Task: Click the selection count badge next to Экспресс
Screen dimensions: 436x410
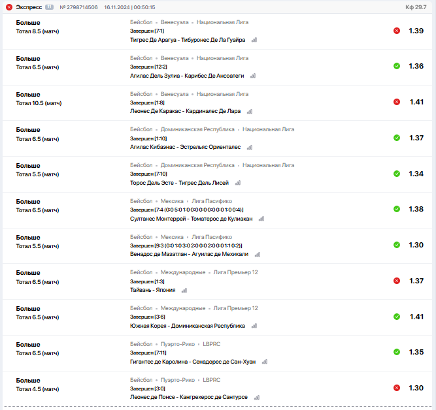Action: tap(49, 7)
